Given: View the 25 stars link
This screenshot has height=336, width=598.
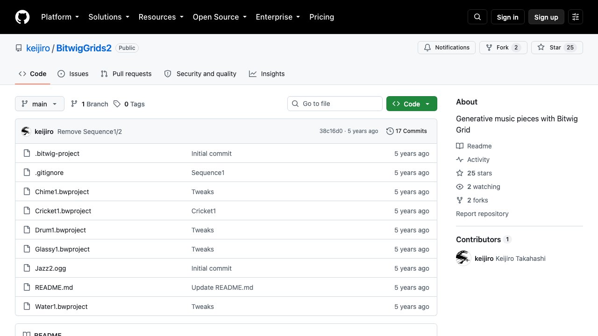Looking at the screenshot, I should click(x=474, y=173).
